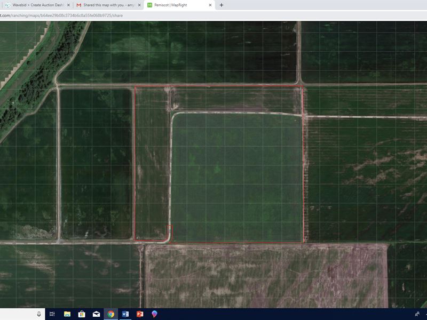Open PowerPoint from the taskbar
This screenshot has height=320, width=427.
(x=139, y=315)
